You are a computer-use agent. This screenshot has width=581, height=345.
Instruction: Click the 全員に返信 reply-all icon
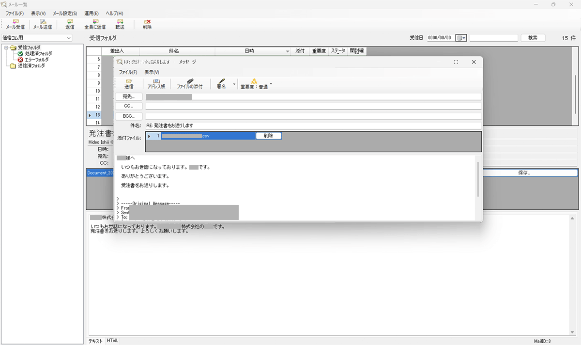(95, 24)
